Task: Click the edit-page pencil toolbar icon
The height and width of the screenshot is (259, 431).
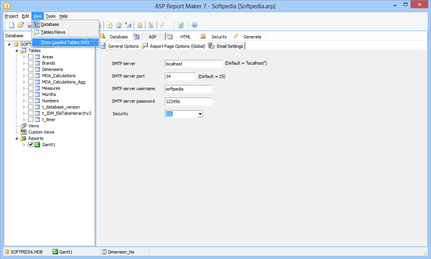Action: [x=119, y=25]
